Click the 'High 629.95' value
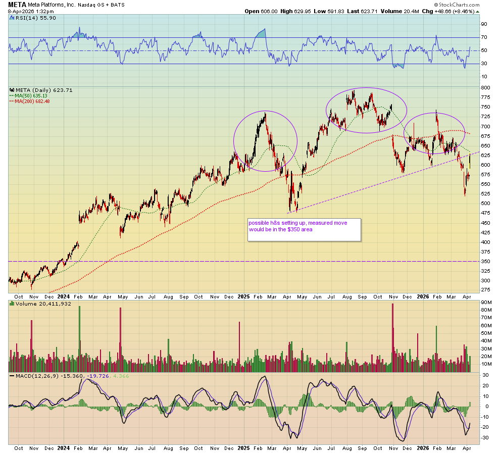 coord(295,11)
